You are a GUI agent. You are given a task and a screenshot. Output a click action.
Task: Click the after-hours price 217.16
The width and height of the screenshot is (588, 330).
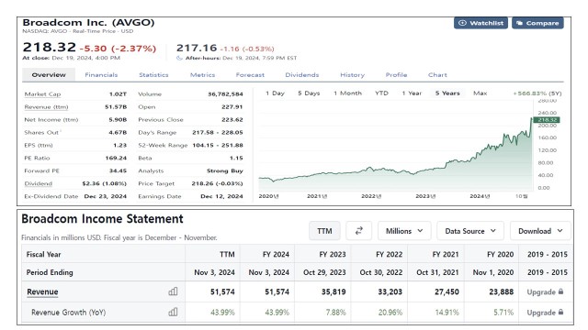point(197,48)
